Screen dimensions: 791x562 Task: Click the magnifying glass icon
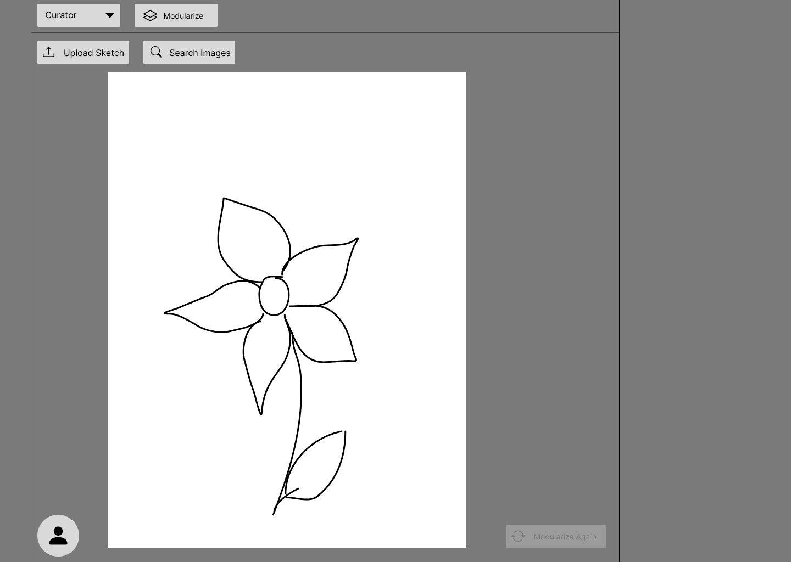point(156,52)
